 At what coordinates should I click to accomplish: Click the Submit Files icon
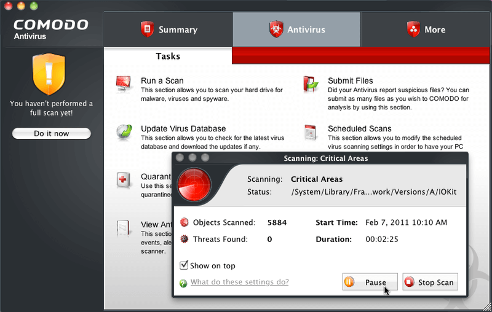[x=311, y=84]
